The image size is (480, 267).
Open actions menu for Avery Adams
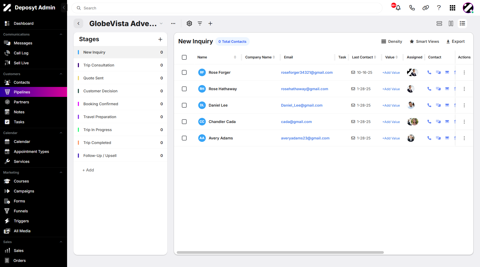click(464, 138)
